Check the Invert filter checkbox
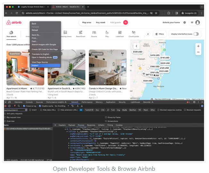The width and height of the screenshot is (209, 173). coord(30,110)
